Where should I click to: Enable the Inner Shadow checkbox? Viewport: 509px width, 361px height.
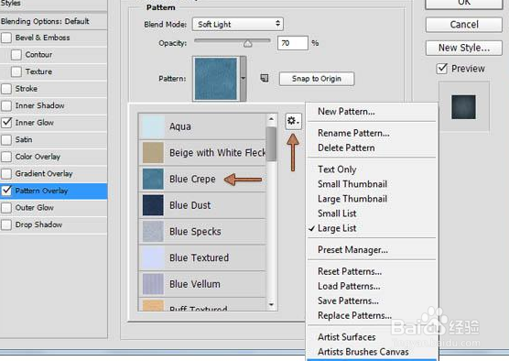[6, 105]
